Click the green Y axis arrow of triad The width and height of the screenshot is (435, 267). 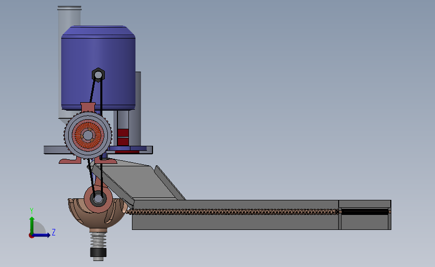(32, 225)
